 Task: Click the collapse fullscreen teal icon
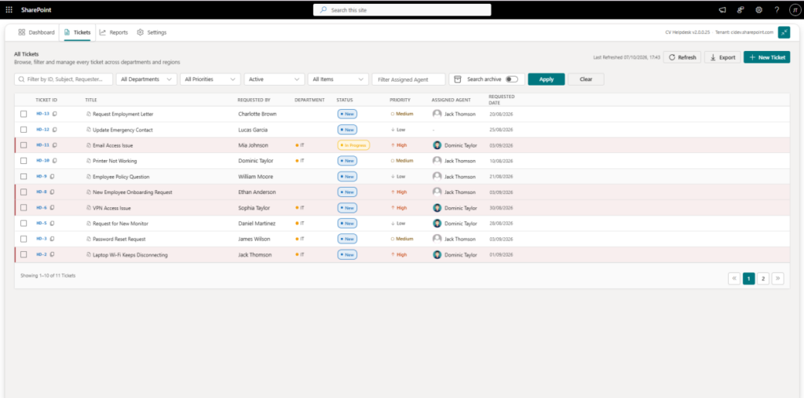[784, 32]
